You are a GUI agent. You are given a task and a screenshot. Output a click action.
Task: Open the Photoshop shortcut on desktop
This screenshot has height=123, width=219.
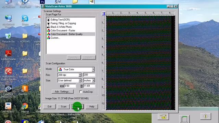[x=42, y=2]
